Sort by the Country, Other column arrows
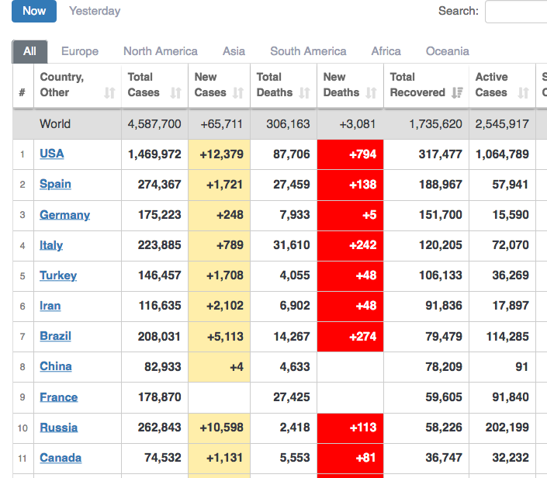 point(109,93)
